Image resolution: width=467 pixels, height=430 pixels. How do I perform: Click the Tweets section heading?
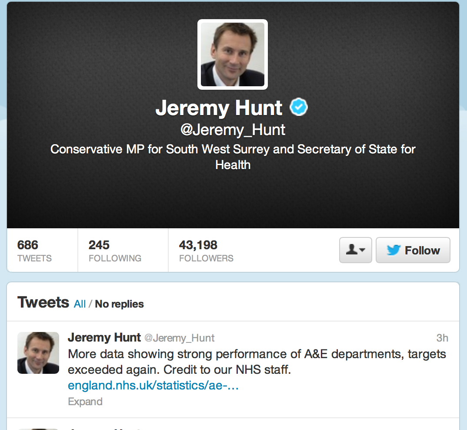[x=43, y=302]
